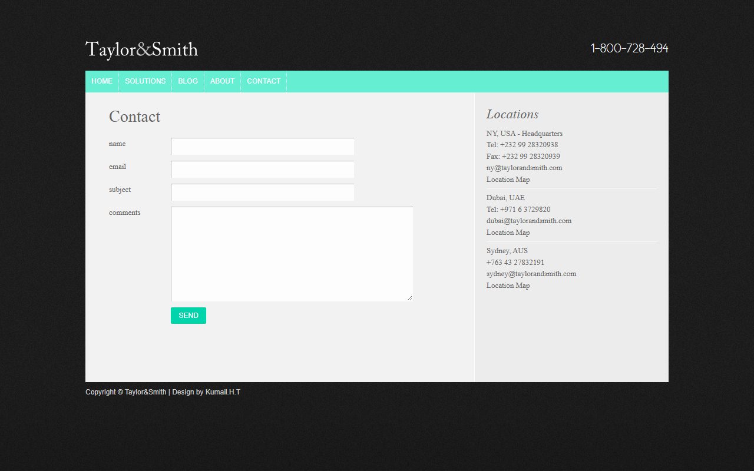
Task: Click the Kumail.H.T designer credit
Action: (x=223, y=392)
